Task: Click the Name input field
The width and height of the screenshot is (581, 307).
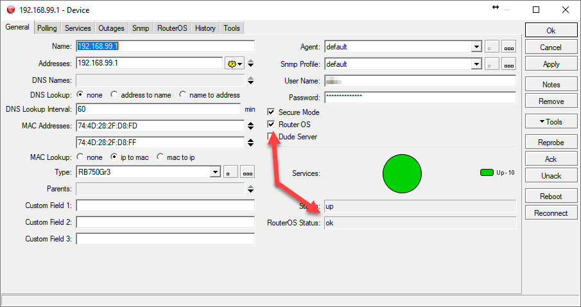Action: pyautogui.click(x=165, y=46)
